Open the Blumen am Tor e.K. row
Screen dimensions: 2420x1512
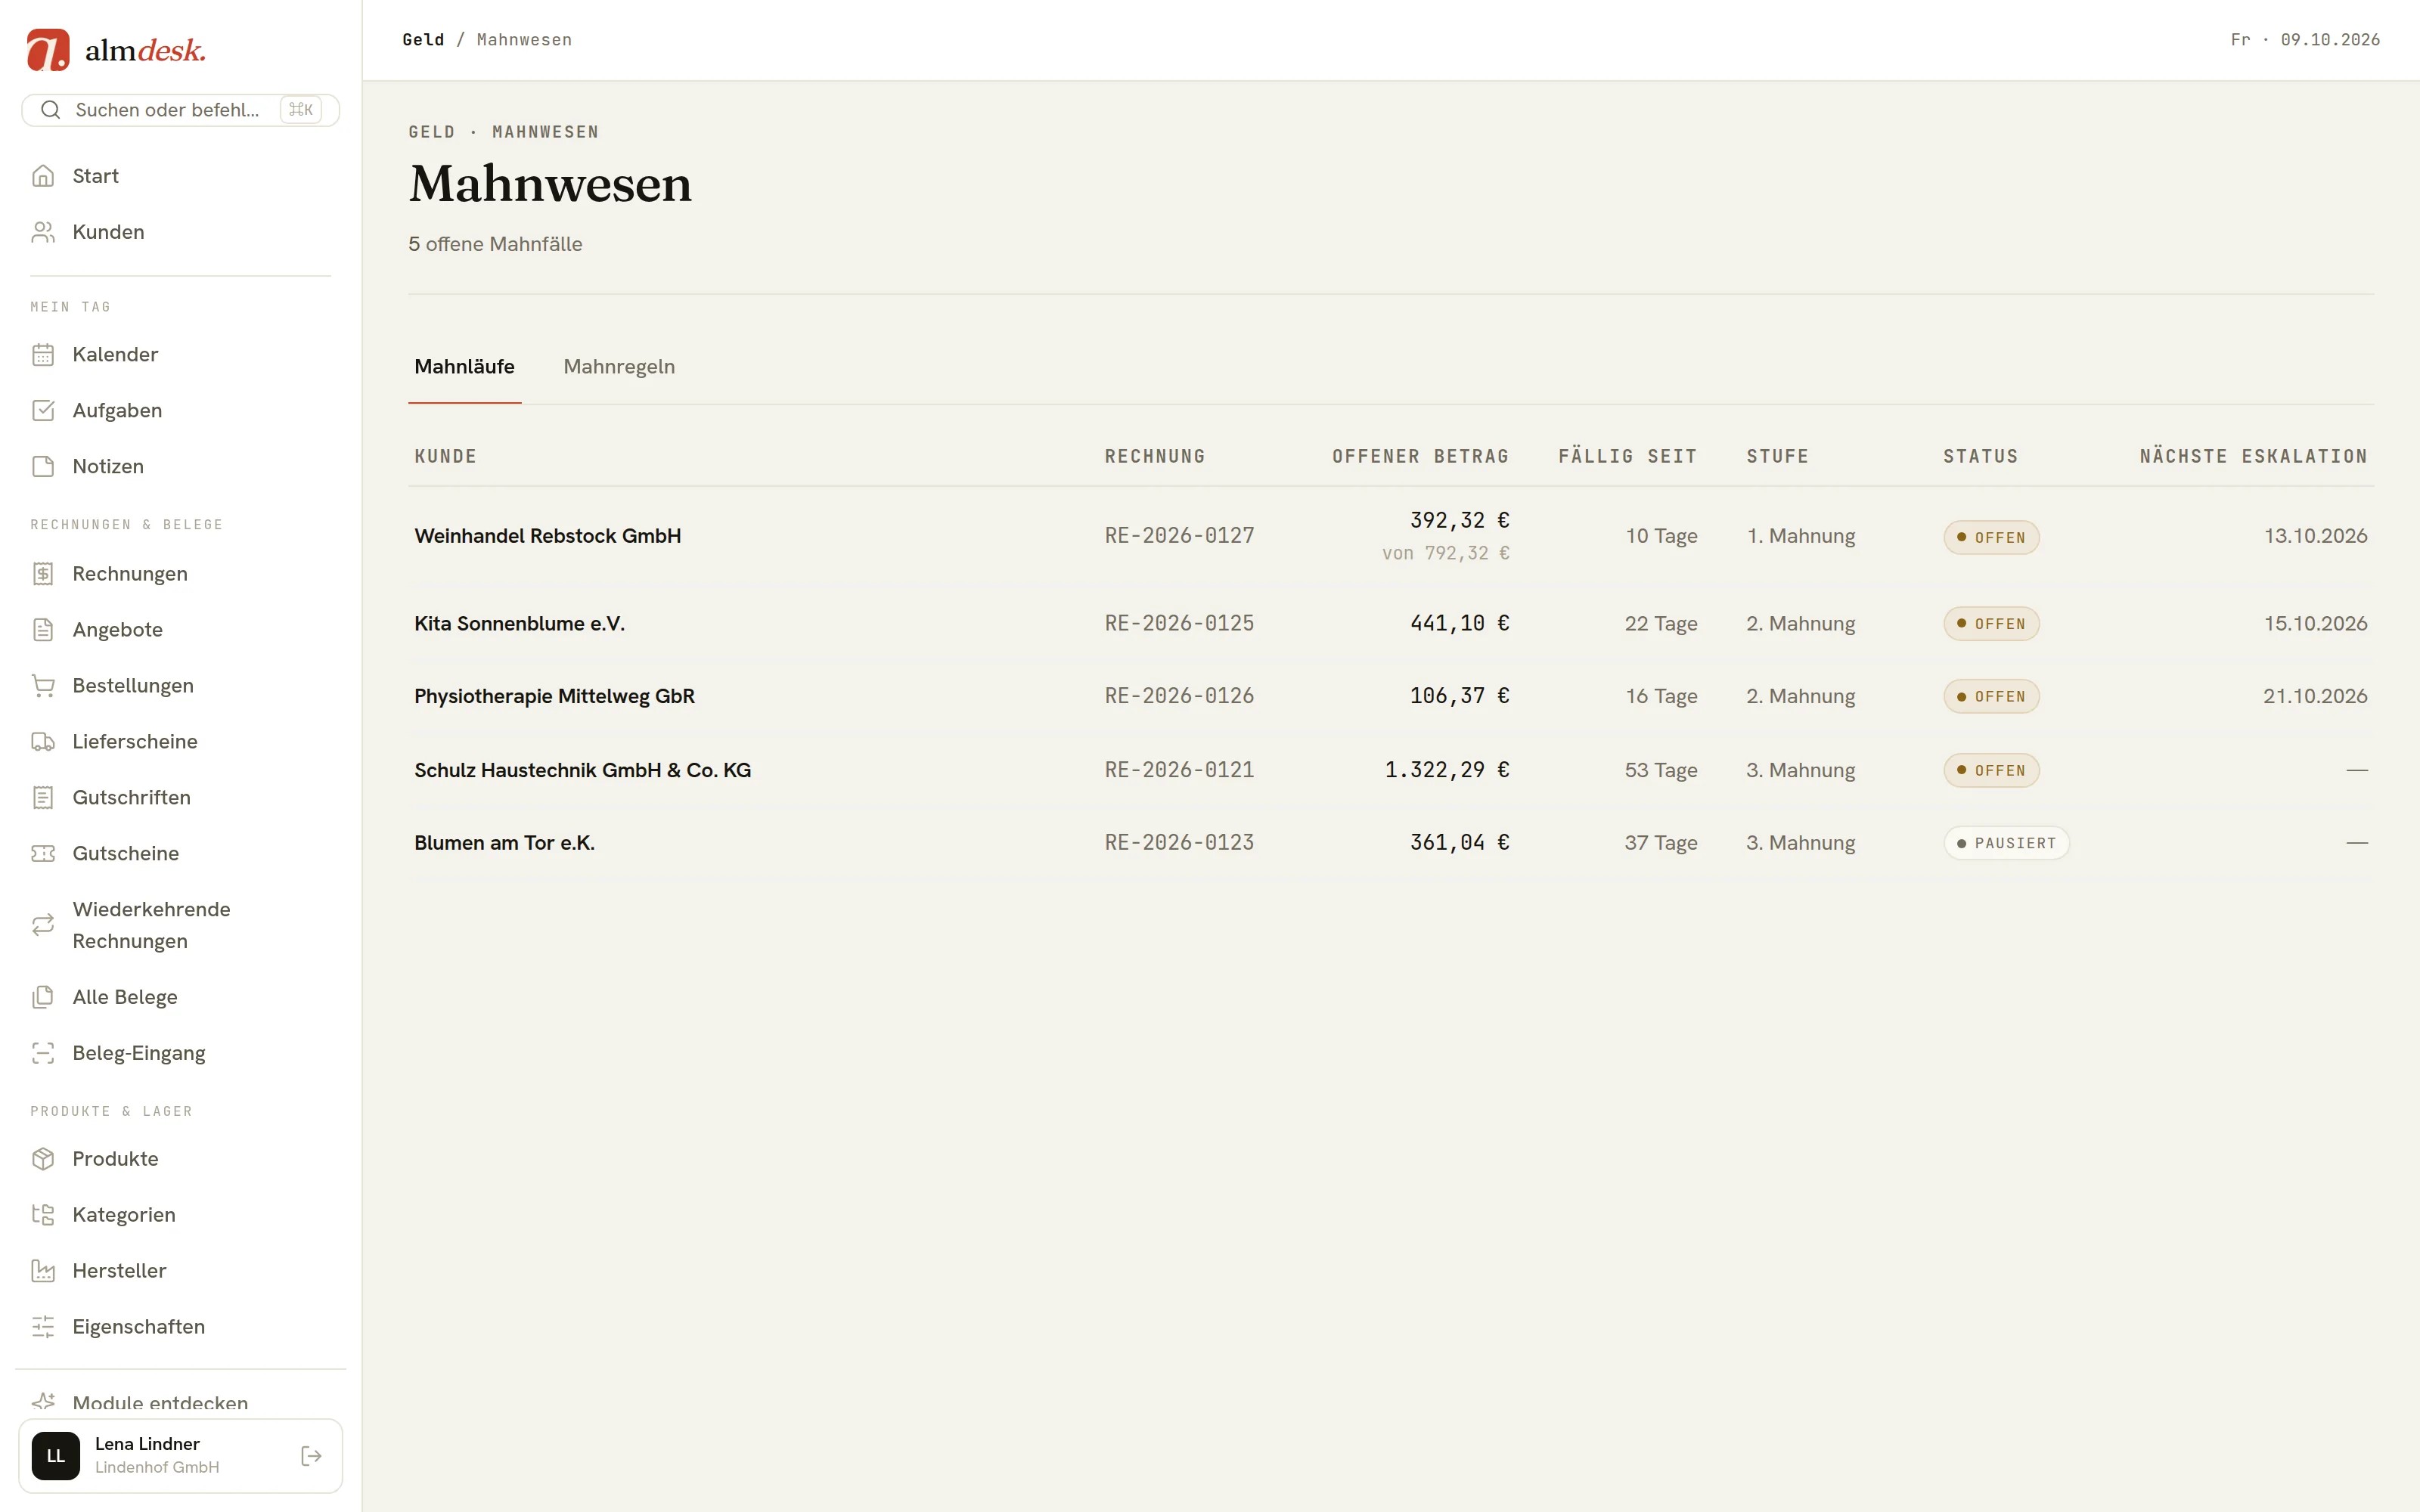click(x=1390, y=843)
